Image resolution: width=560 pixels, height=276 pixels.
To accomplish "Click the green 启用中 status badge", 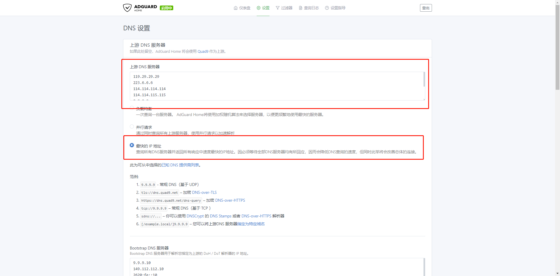I will point(167,8).
